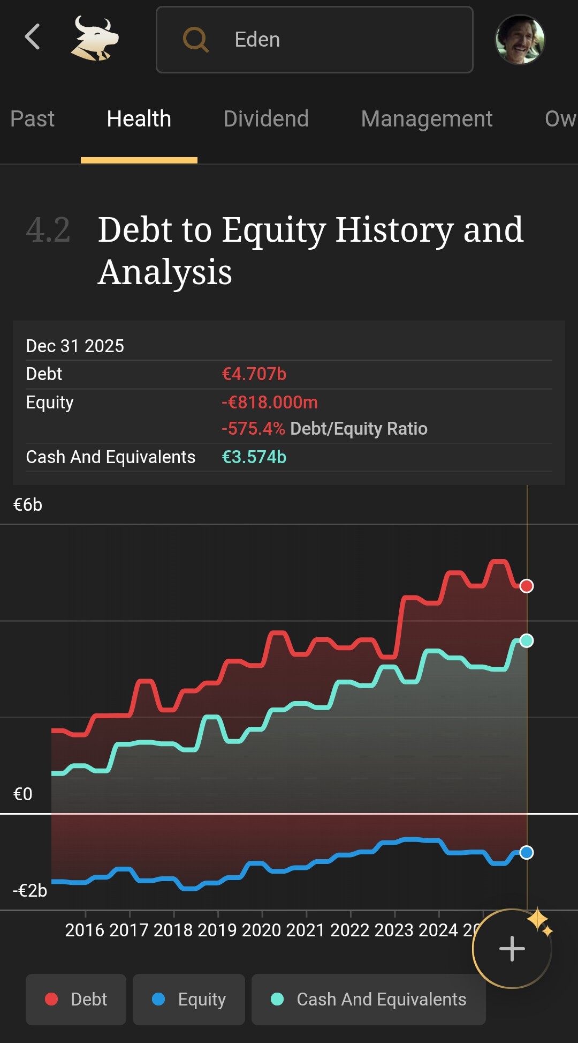Click the teal cash data point marker
This screenshot has height=1043, width=578.
527,640
